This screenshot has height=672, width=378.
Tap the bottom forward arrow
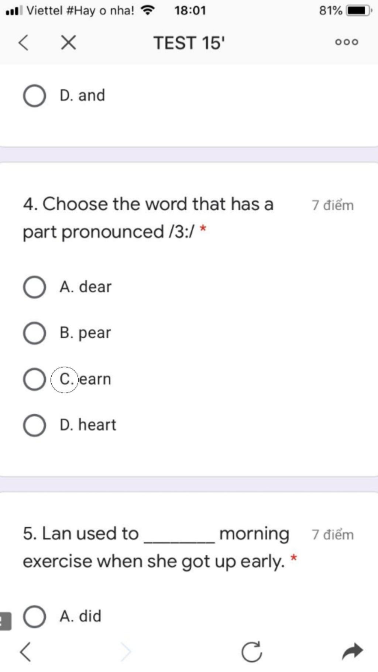(126, 651)
